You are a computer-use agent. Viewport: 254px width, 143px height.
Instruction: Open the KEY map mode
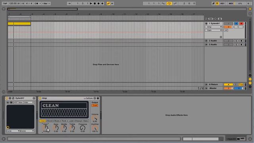[222, 4]
